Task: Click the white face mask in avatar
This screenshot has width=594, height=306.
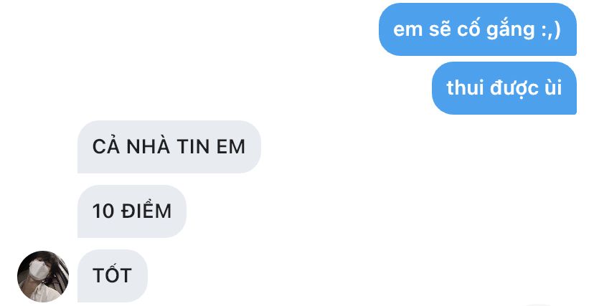Action: coord(39,271)
